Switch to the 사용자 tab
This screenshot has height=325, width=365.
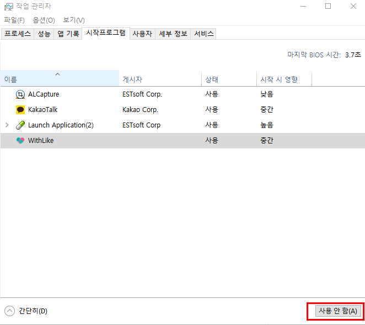pyautogui.click(x=142, y=34)
